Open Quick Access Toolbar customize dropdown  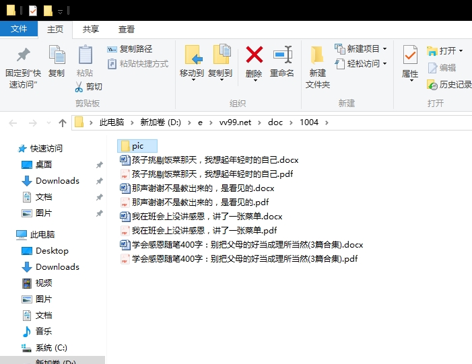tap(60, 12)
